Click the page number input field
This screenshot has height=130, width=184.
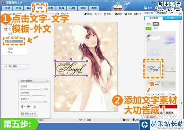point(166,94)
